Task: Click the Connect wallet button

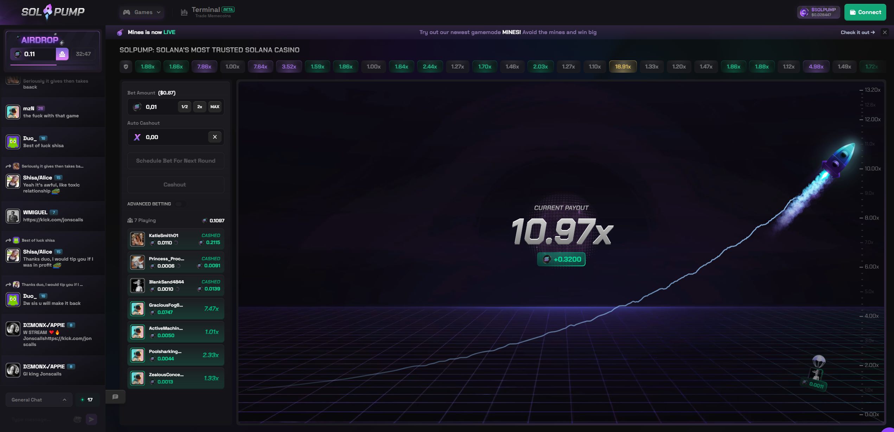Action: point(865,12)
